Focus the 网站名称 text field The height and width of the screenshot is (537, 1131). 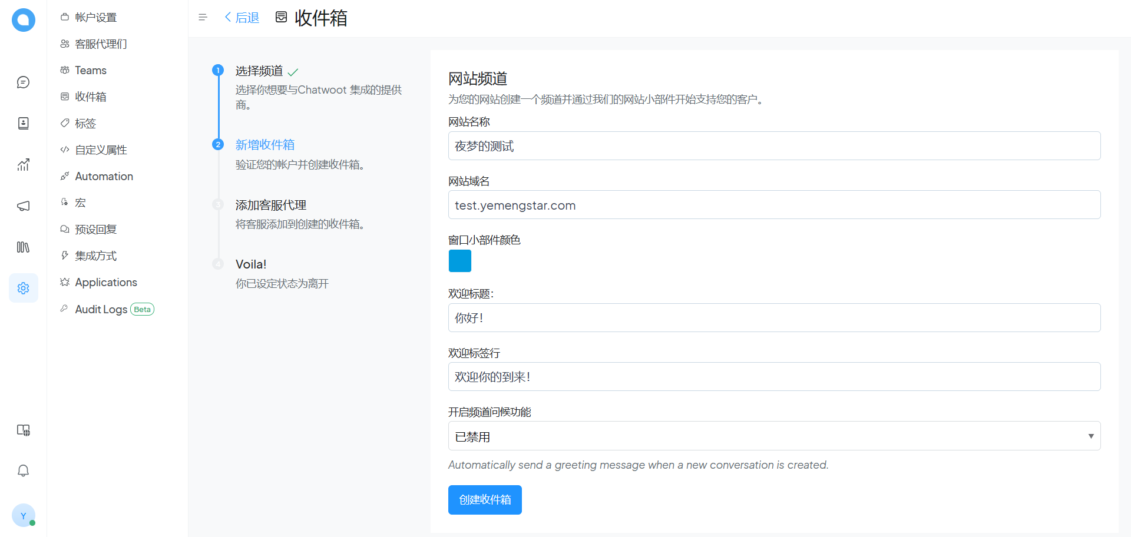coord(773,146)
